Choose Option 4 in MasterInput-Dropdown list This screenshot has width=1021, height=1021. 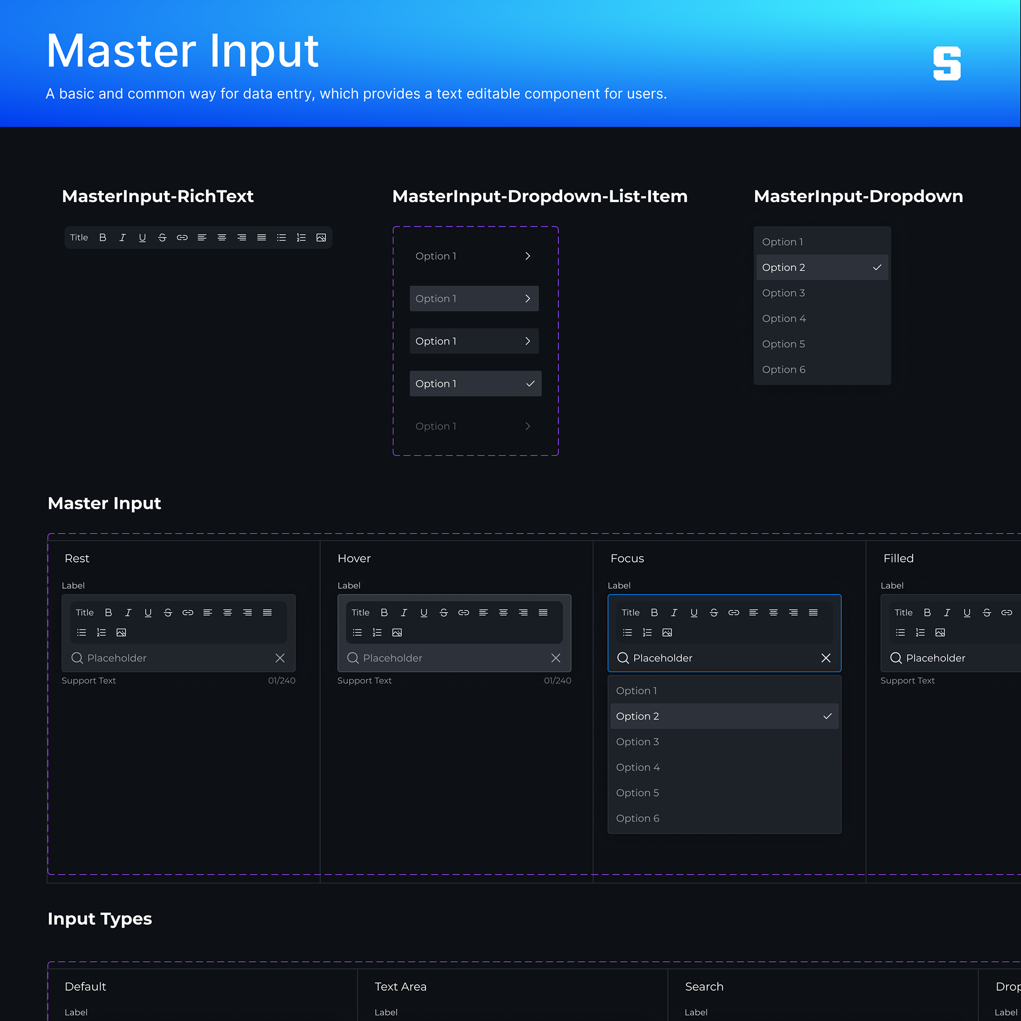click(x=784, y=319)
